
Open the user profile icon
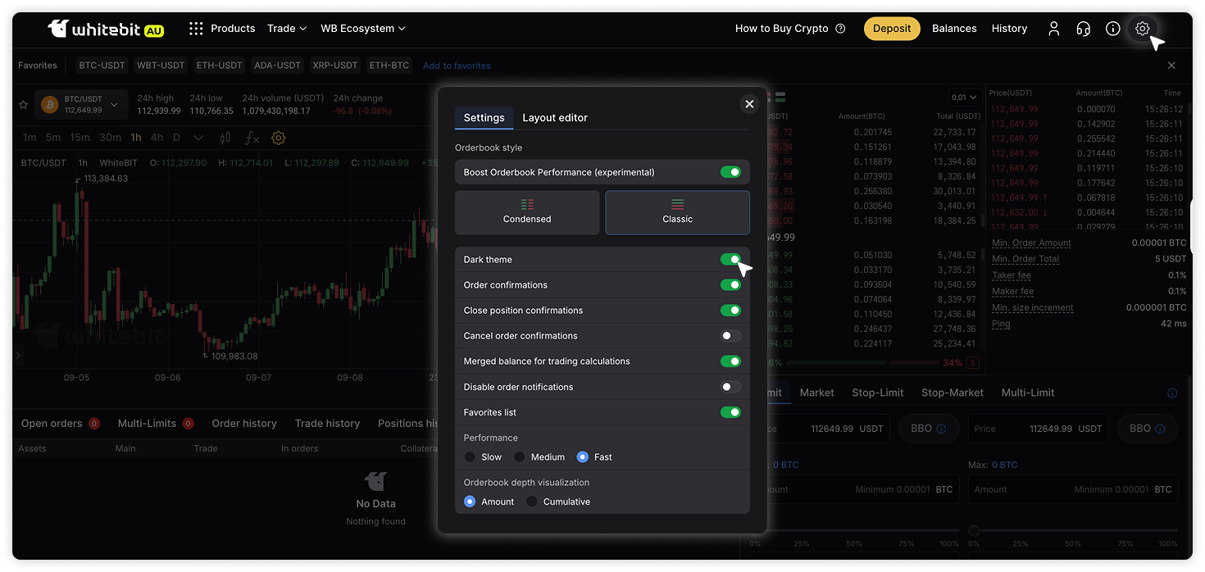(1054, 29)
